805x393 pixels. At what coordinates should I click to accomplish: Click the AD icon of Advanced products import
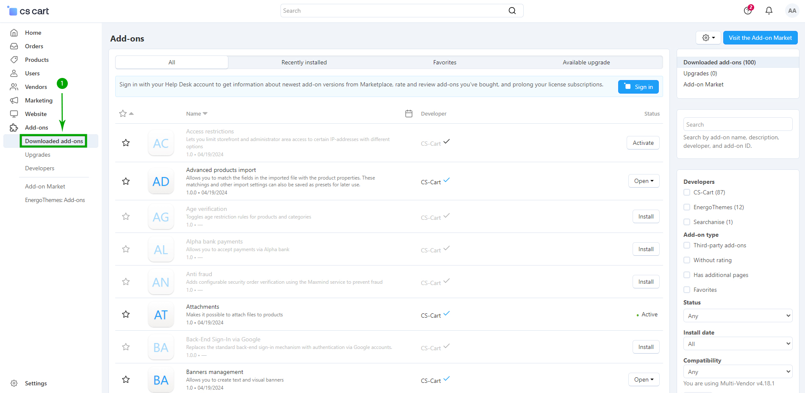[161, 182]
